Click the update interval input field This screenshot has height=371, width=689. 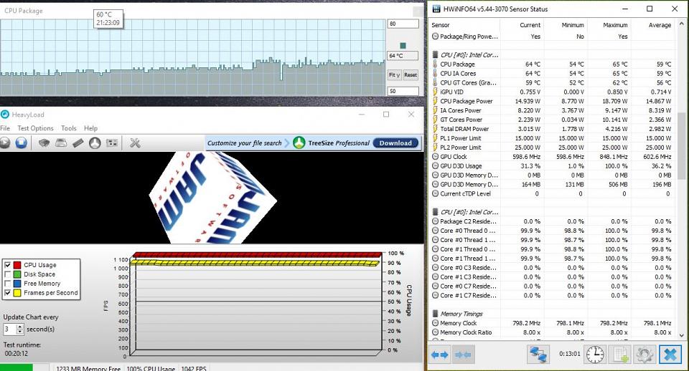point(9,329)
